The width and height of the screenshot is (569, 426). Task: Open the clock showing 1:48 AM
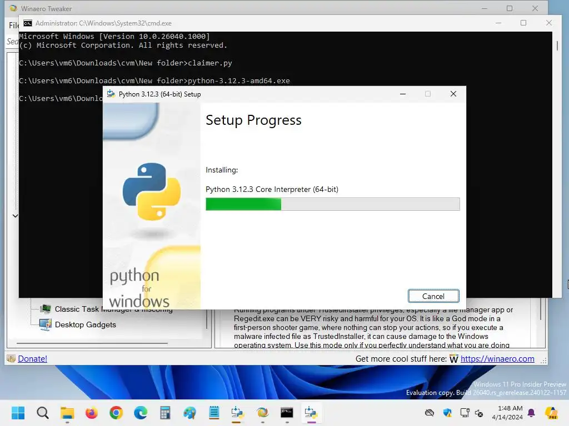click(x=507, y=413)
